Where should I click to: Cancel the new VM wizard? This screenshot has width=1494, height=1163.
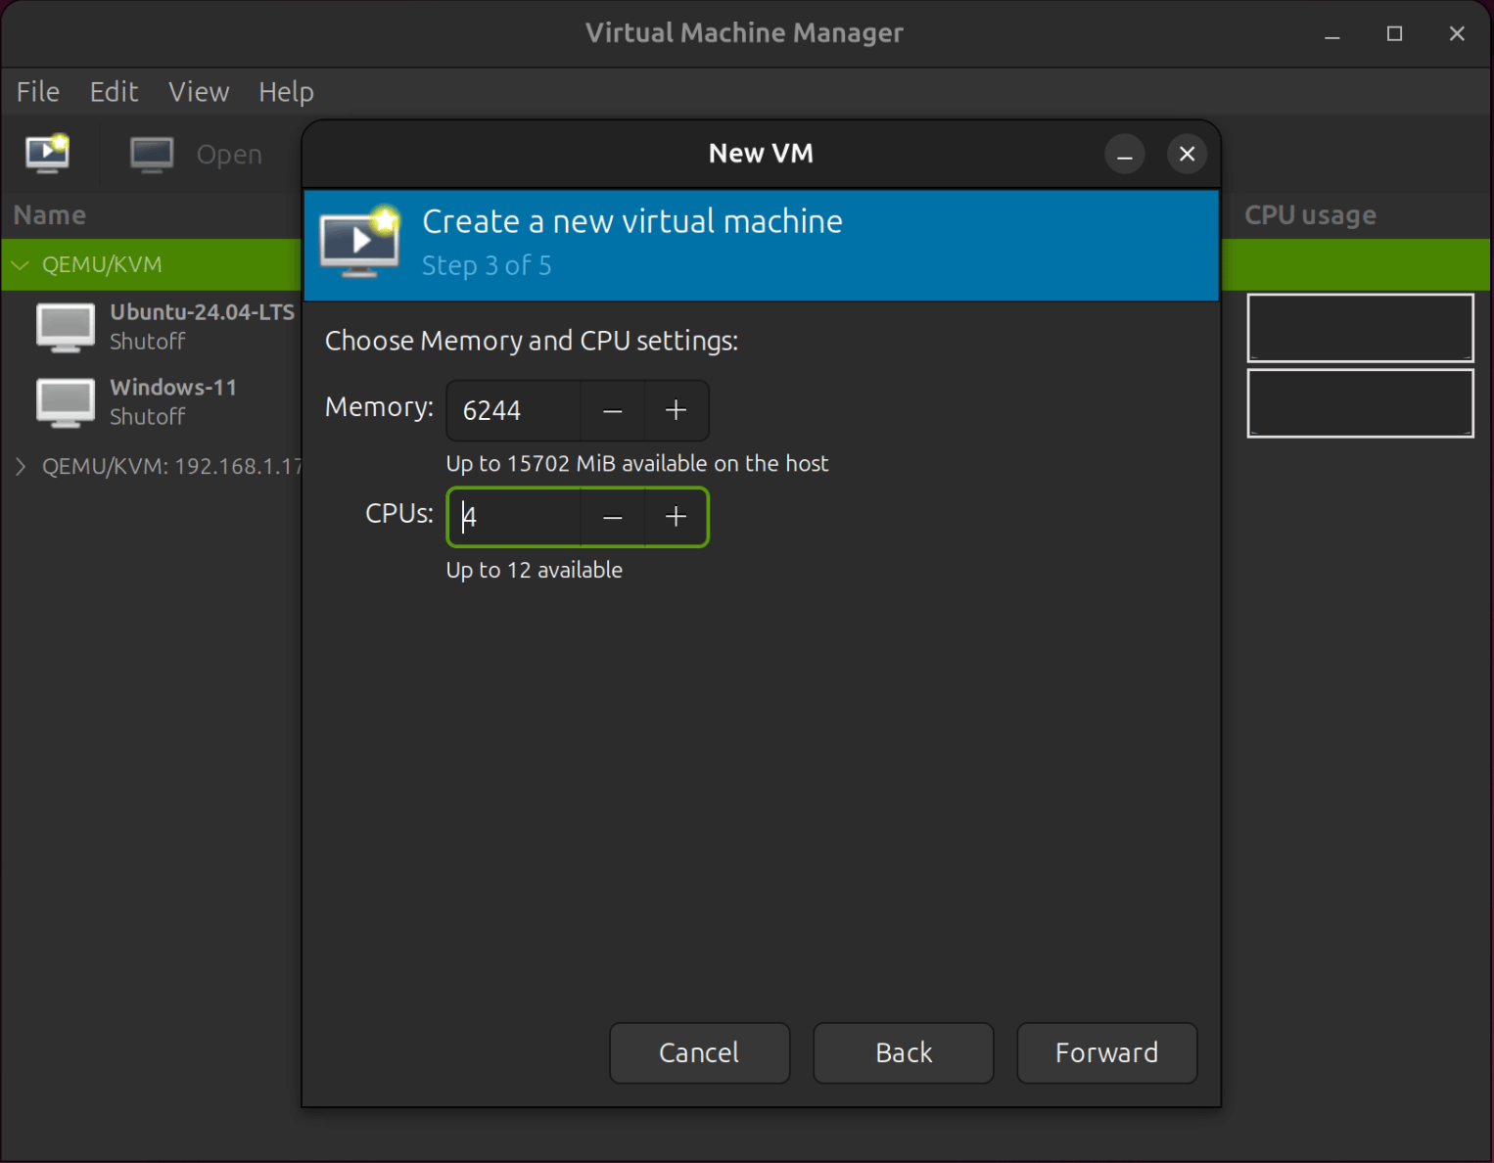tap(699, 1052)
